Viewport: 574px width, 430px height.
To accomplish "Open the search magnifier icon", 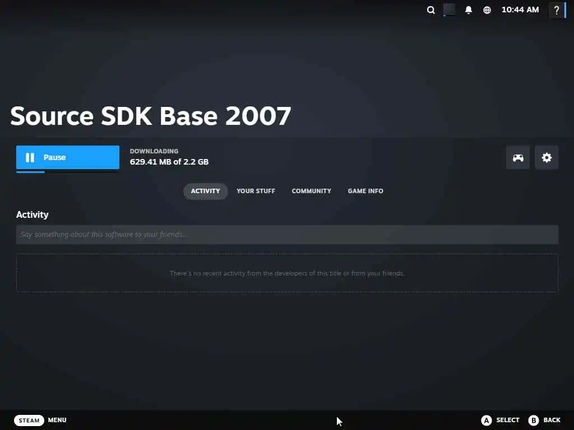I will pos(431,10).
